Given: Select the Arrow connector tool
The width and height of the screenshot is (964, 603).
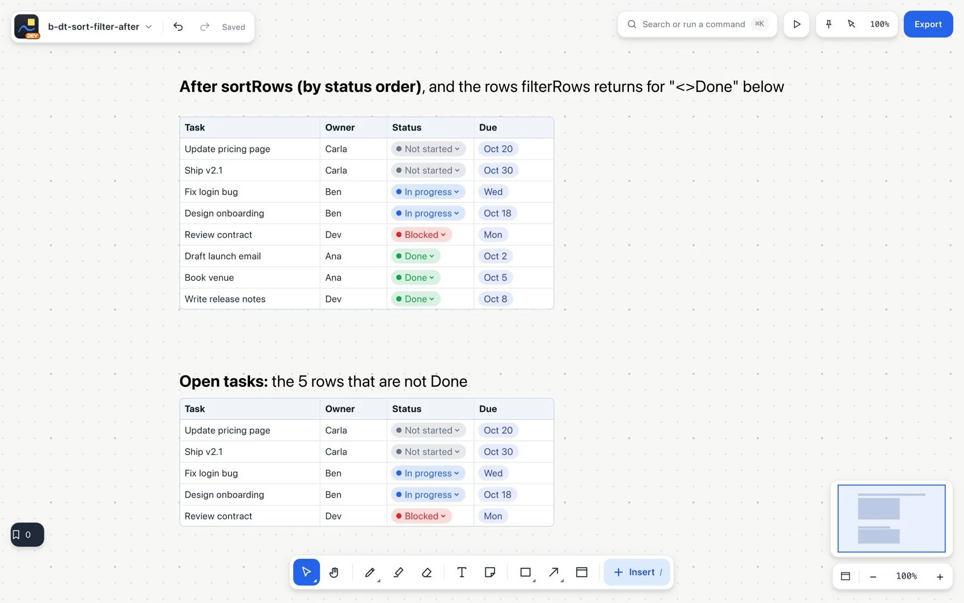Looking at the screenshot, I should click(554, 572).
